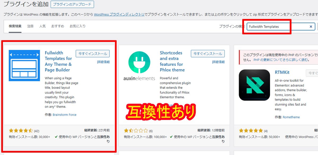Click the 有効インストール数: 100,000+ text
The height and width of the screenshot is (155, 318).
pos(145,137)
